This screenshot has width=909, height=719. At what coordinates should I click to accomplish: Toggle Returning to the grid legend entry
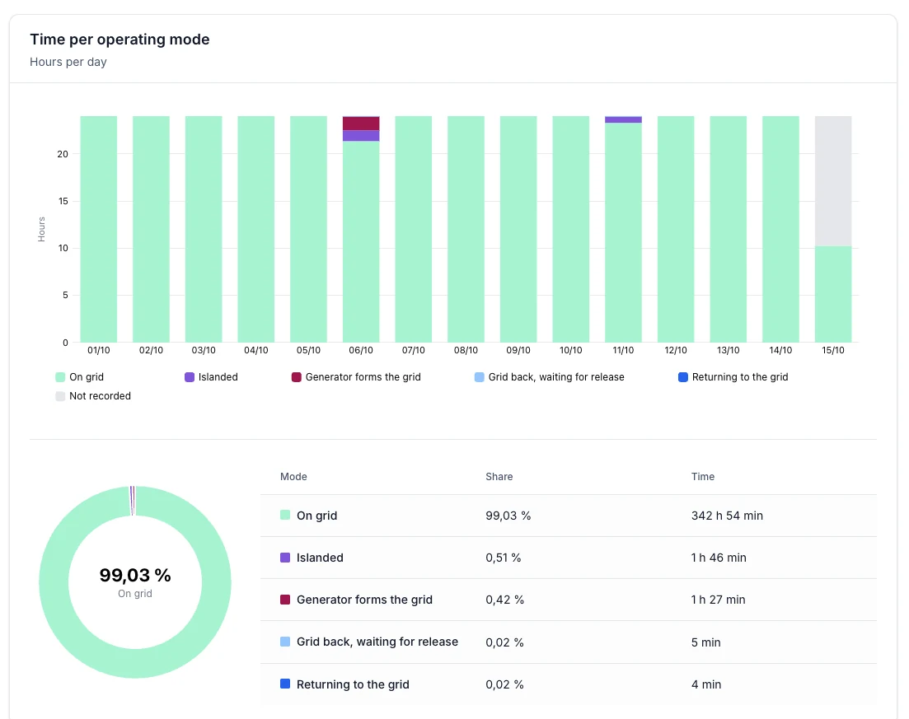click(733, 377)
